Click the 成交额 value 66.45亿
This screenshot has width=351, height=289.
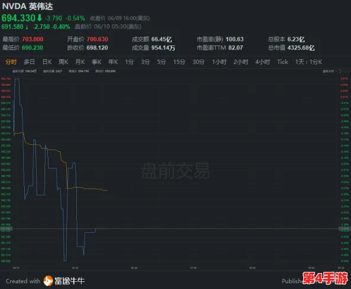162,40
